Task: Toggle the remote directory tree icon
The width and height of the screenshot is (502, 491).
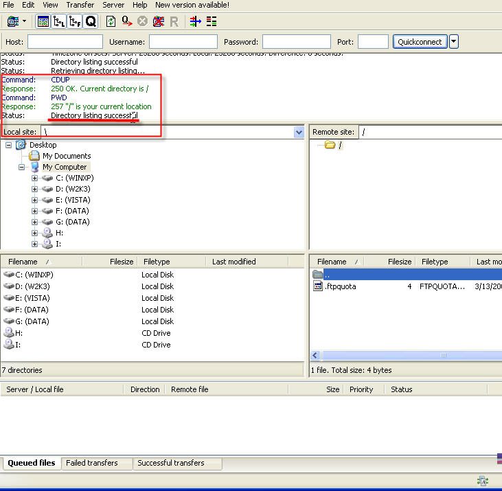Action: pos(75,22)
